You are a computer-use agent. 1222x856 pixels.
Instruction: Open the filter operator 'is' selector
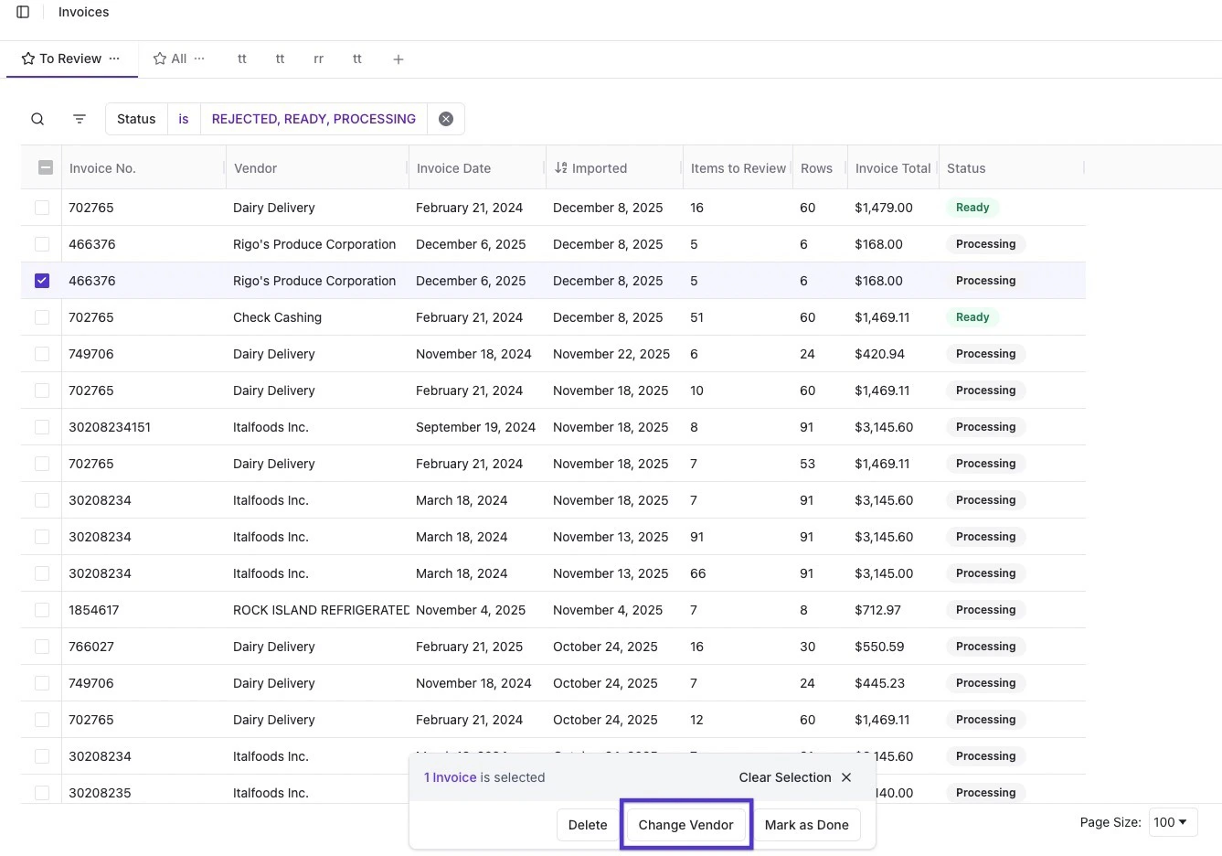tap(184, 119)
